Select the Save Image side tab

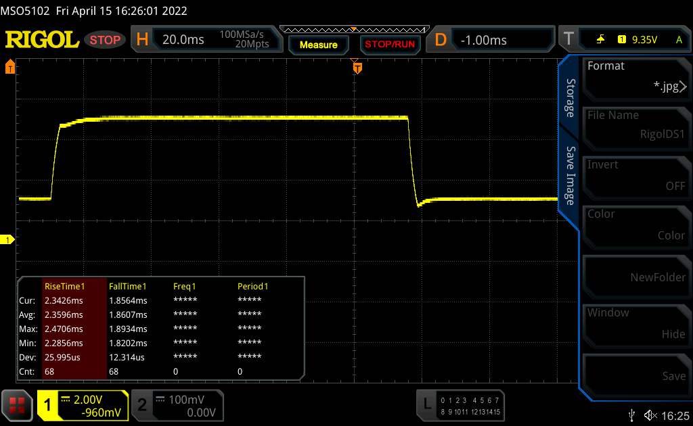coord(570,176)
